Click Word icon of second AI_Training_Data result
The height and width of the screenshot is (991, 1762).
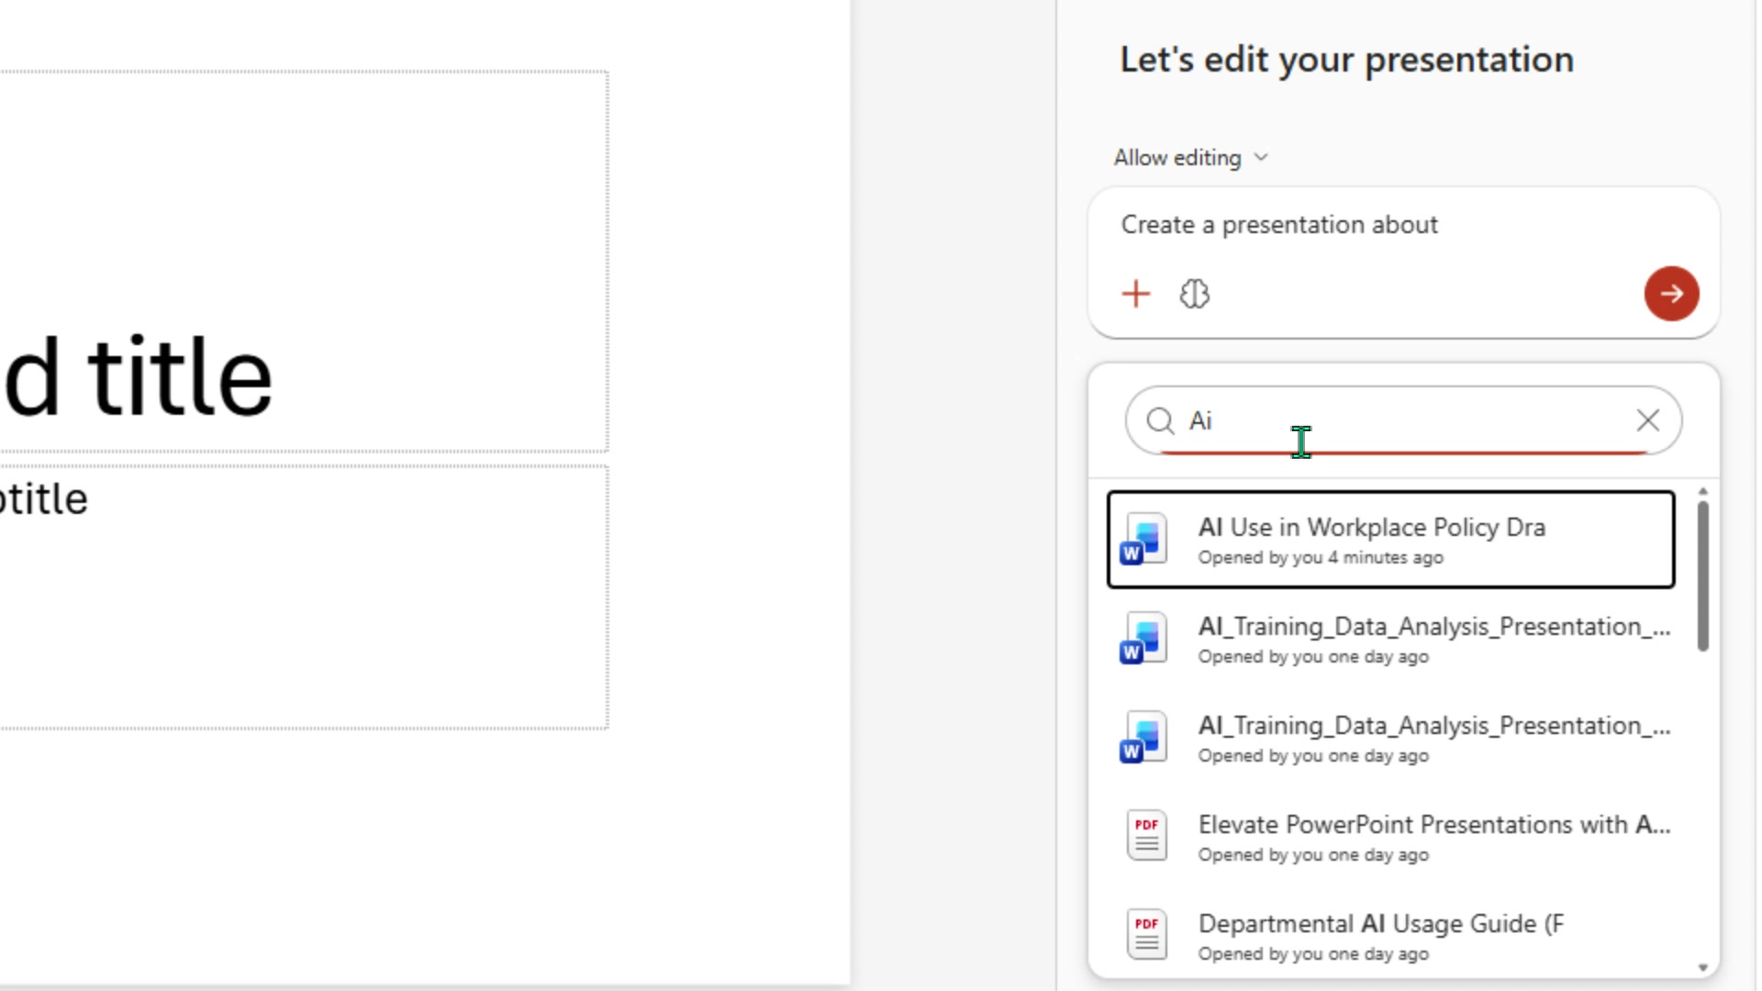1143,738
